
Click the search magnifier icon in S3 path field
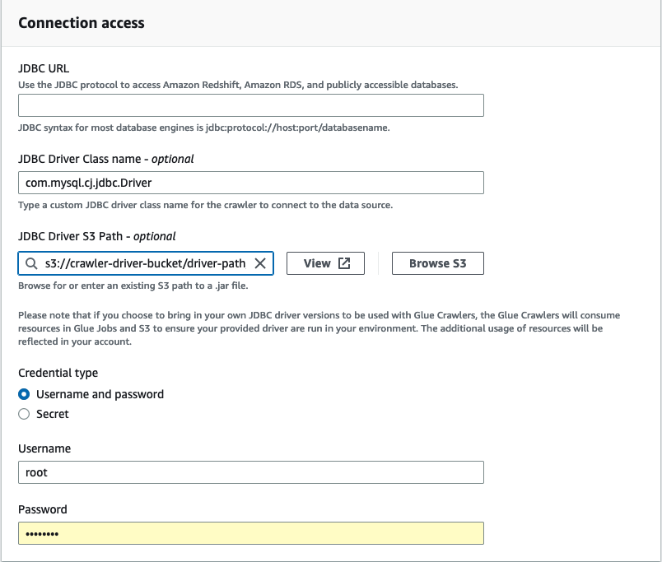click(x=30, y=263)
